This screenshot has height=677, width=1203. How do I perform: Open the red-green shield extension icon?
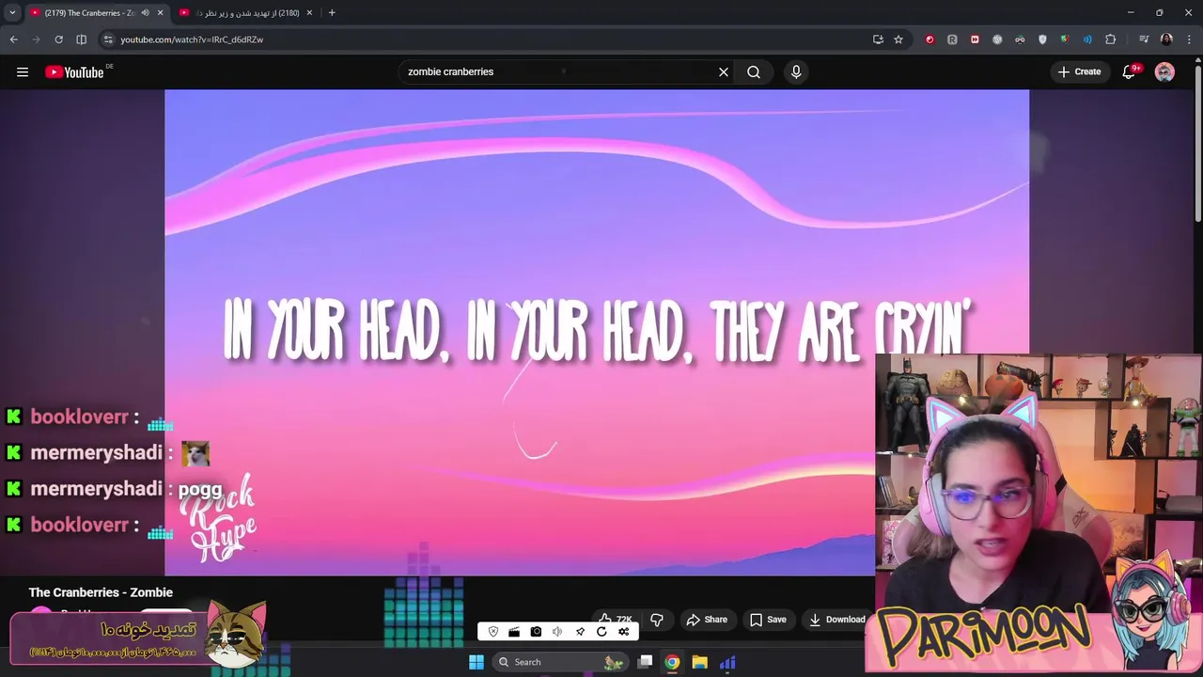tap(1065, 39)
